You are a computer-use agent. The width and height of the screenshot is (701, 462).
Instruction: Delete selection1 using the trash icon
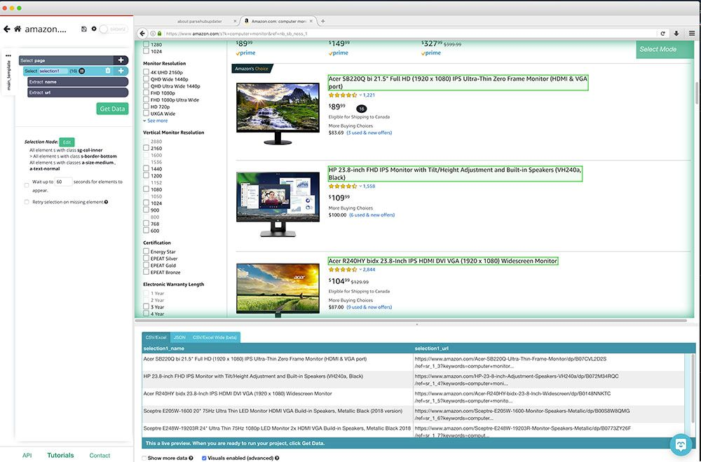[x=108, y=71]
